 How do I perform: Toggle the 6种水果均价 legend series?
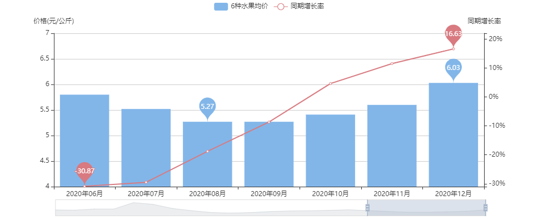click(241, 6)
